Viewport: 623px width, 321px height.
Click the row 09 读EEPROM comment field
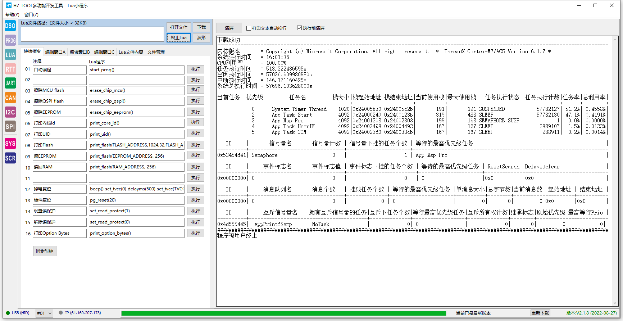(60, 156)
